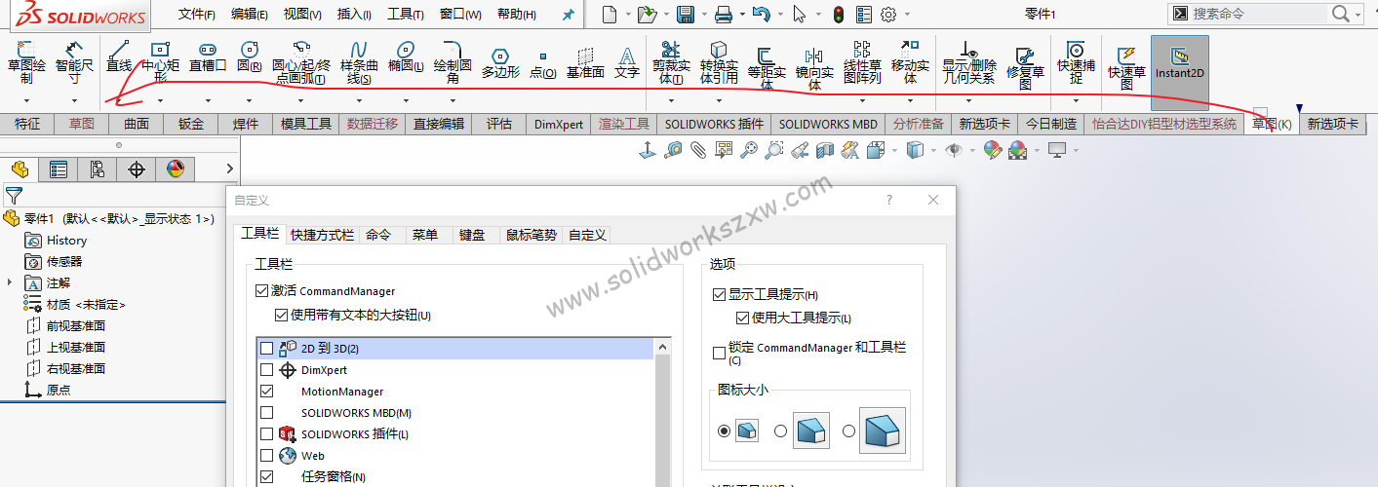Open dropdown arrow under 剪裁实体
Screen dimensions: 1378x487
point(671,100)
